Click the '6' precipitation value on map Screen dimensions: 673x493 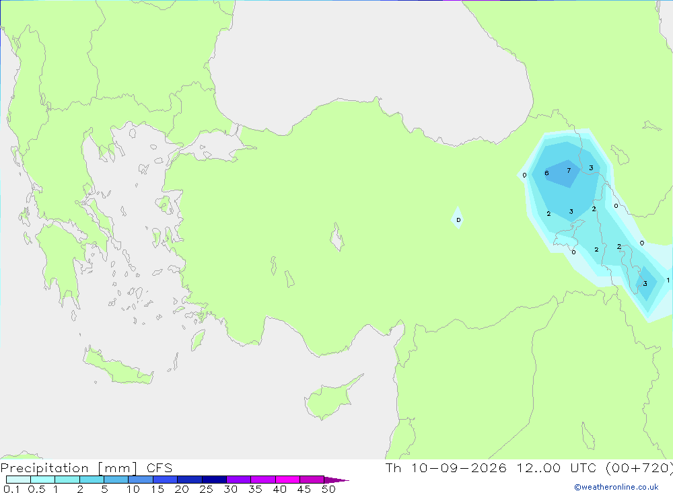(546, 173)
